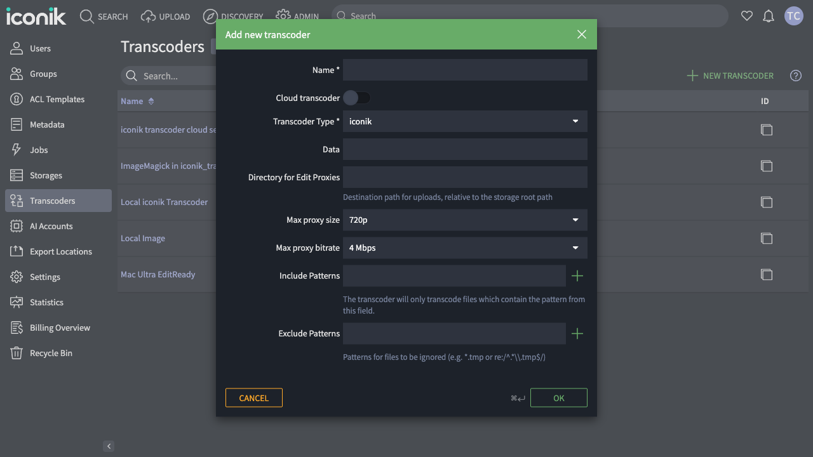Click inside the Name input field
The height and width of the screenshot is (457, 813).
coord(465,70)
